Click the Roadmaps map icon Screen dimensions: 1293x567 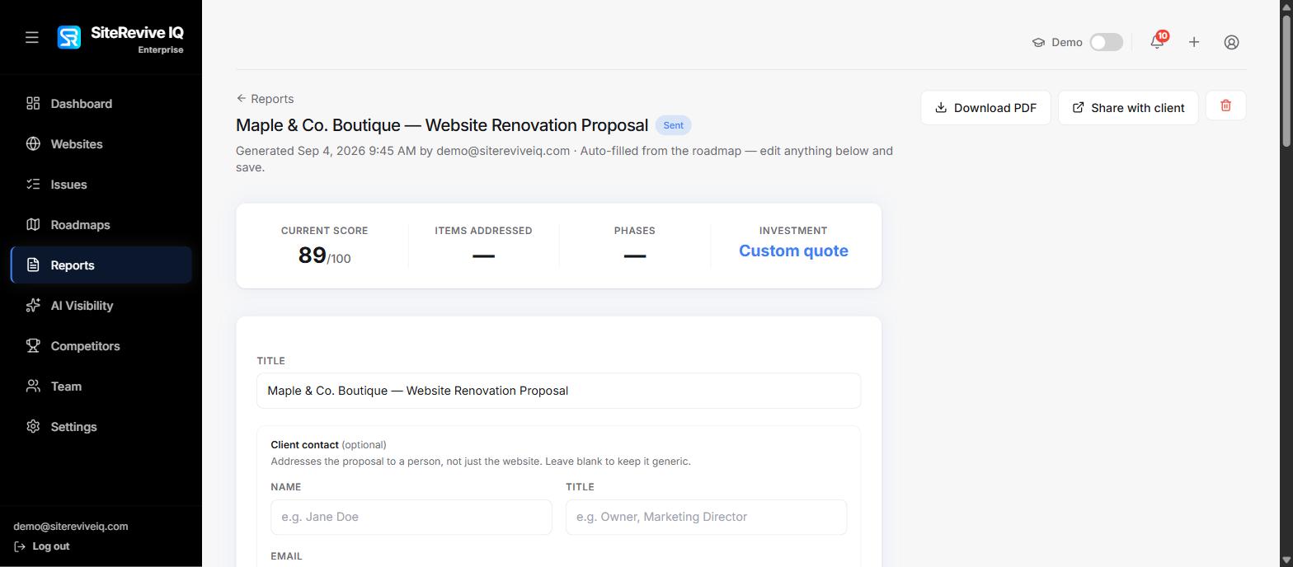coord(33,224)
